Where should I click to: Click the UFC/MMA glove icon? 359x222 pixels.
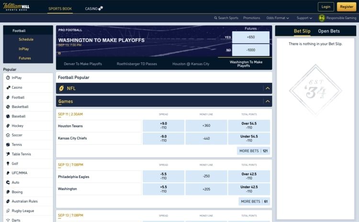[x=8, y=173]
